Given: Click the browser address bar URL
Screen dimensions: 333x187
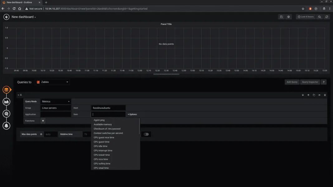Looking at the screenshot, I should pos(96,9).
